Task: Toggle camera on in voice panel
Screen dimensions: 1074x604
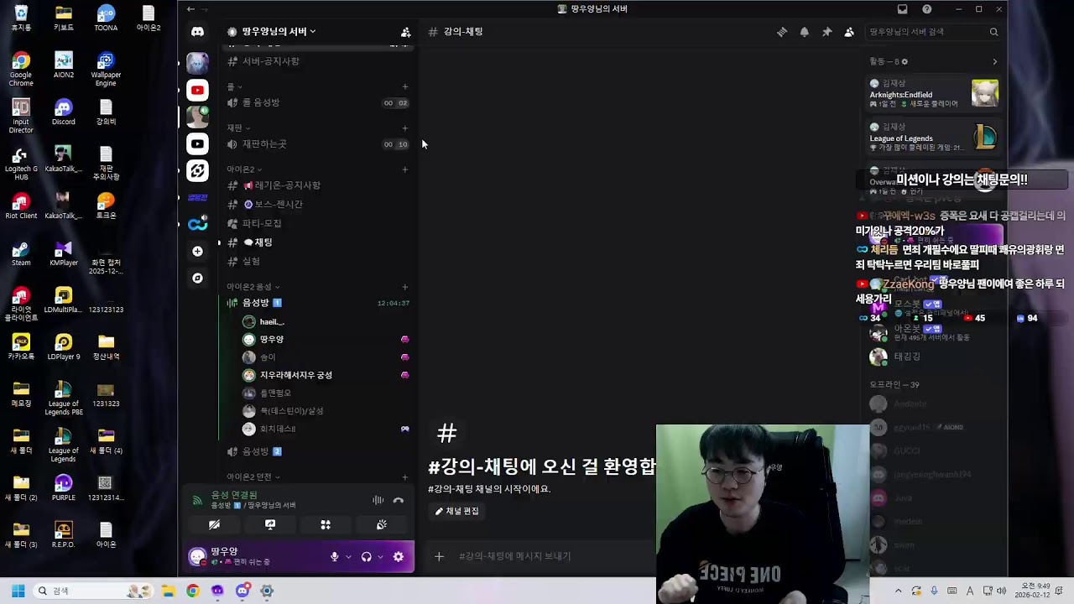Action: 215,524
